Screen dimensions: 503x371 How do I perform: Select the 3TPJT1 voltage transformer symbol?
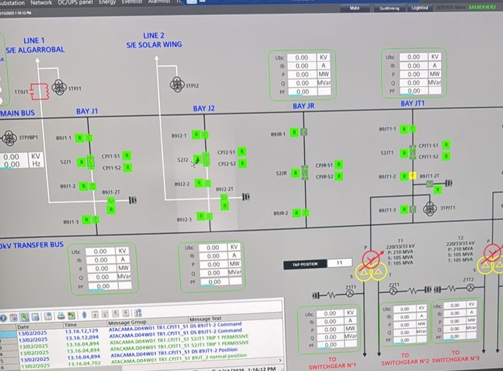429,208
